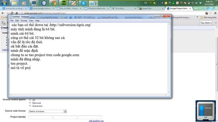Switch to the www.google.com.vn tab
The image size is (218, 122).
42,8
